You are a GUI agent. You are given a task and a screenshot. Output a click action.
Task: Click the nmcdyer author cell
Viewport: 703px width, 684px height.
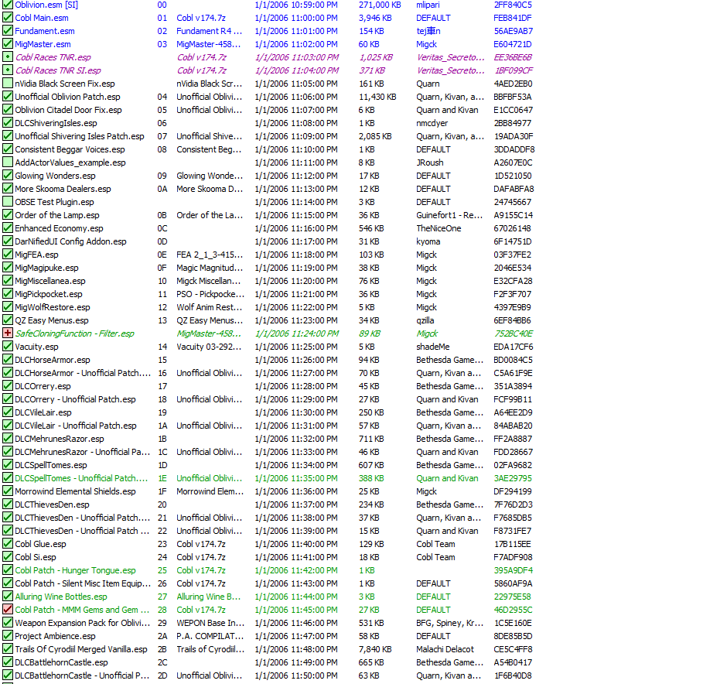[x=432, y=123]
